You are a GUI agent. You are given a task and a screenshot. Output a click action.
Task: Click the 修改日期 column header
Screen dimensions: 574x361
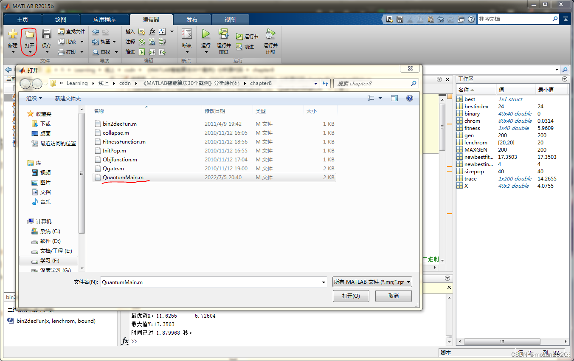pos(227,111)
